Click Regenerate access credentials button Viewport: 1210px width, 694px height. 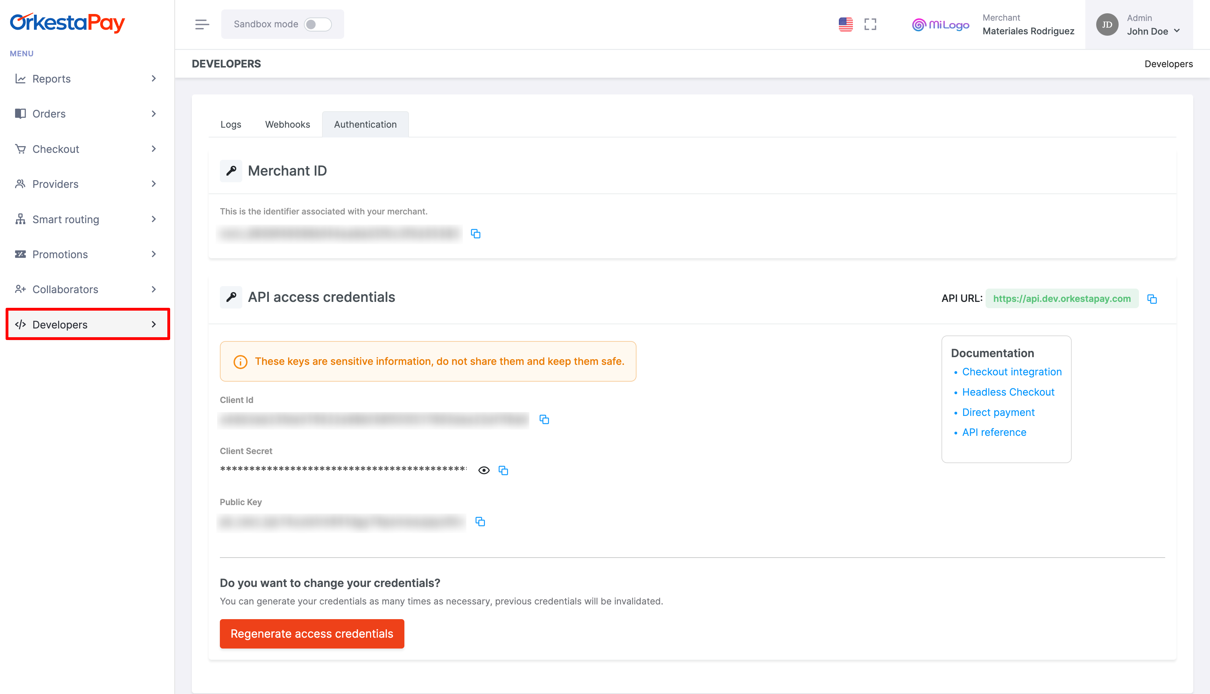pyautogui.click(x=312, y=633)
